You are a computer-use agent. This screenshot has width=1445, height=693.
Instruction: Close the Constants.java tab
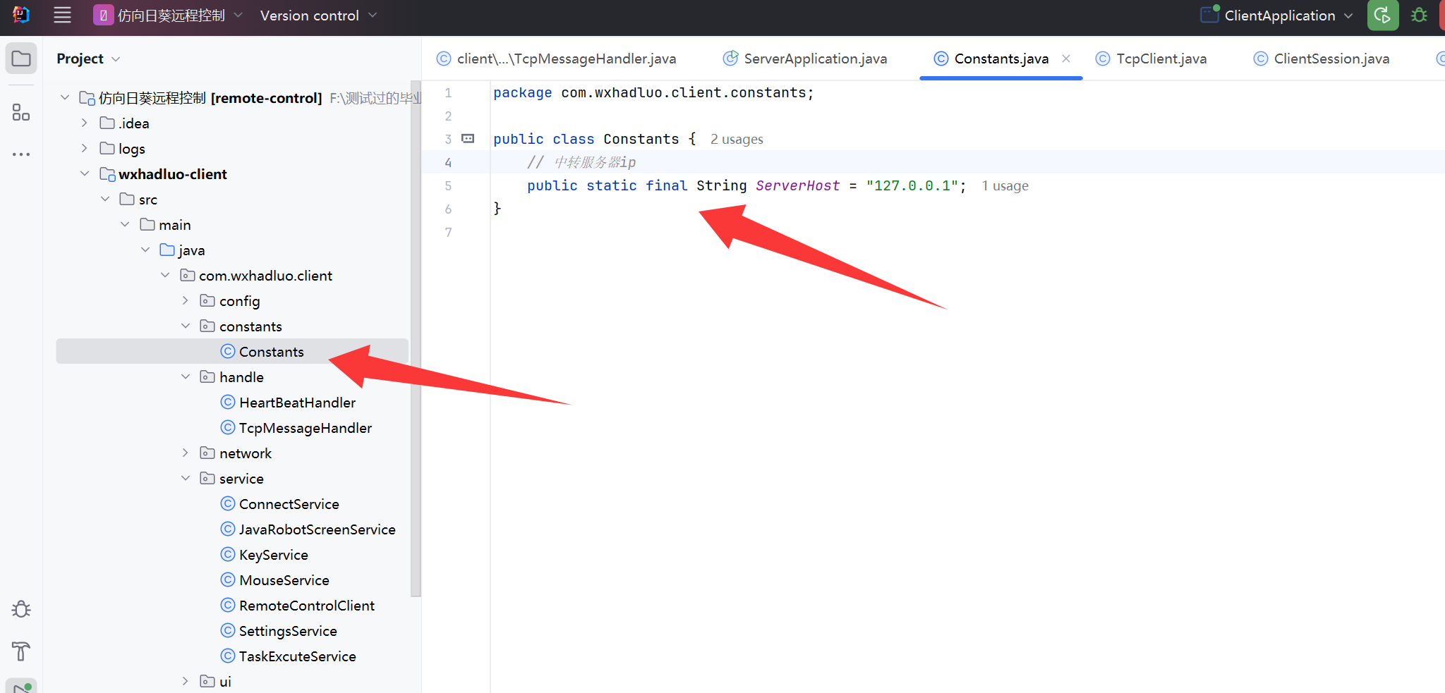pyautogui.click(x=1066, y=59)
